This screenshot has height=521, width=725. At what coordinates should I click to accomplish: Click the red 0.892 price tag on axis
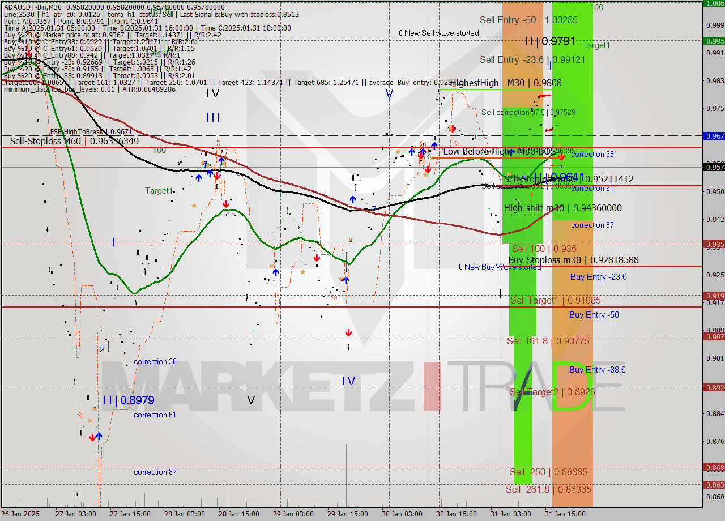tap(714, 387)
